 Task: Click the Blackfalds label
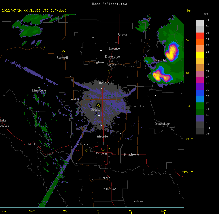112,57
